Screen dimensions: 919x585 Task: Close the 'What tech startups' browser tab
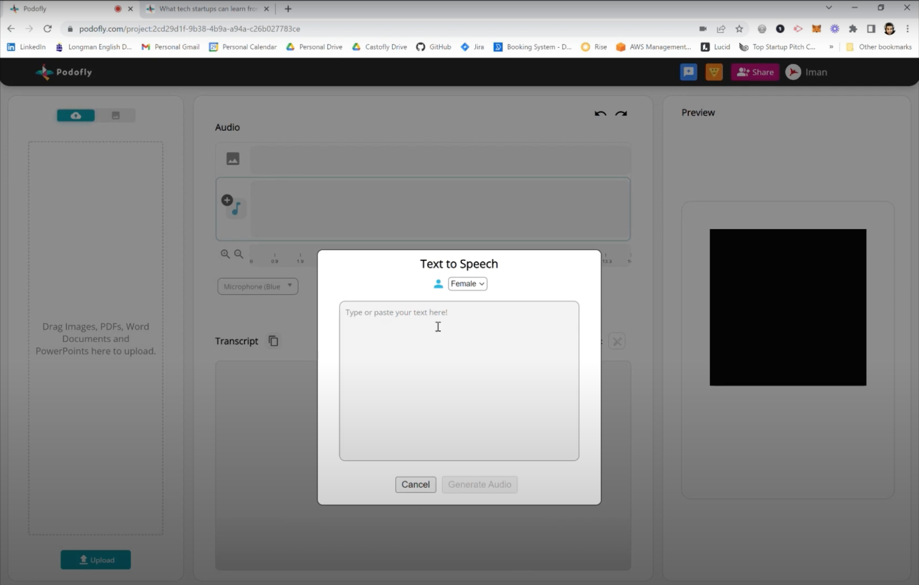point(267,9)
